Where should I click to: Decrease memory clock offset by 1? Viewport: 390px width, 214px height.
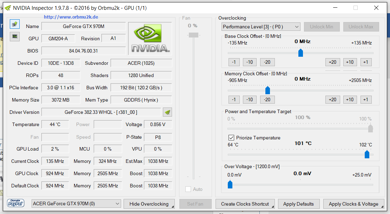pyautogui.click(x=234, y=99)
